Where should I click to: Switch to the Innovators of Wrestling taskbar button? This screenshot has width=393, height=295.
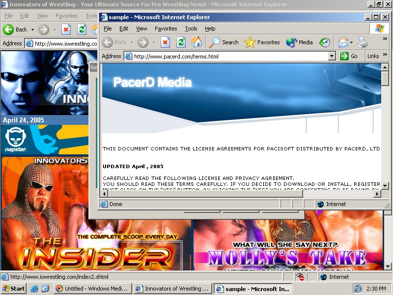[x=173, y=289]
